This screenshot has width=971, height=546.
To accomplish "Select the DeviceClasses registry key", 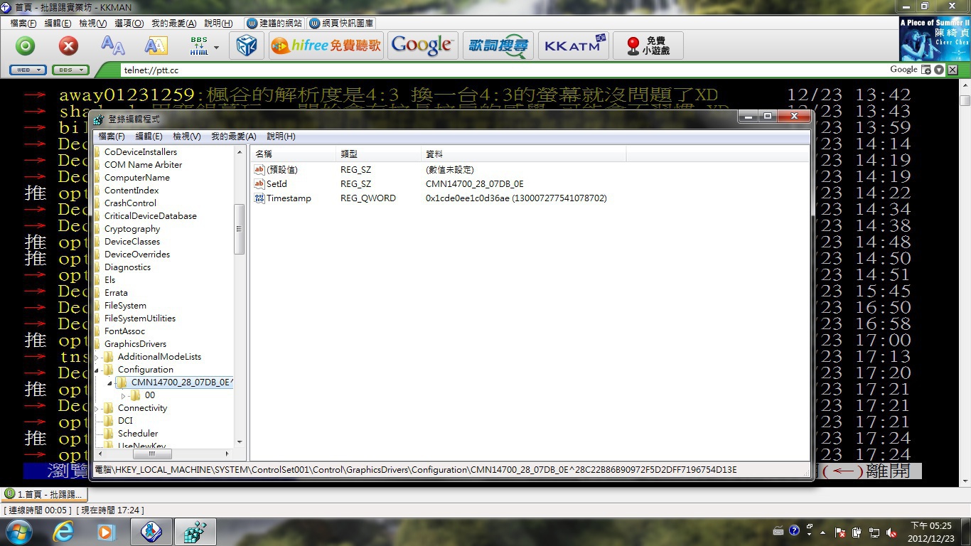I will click(132, 242).
